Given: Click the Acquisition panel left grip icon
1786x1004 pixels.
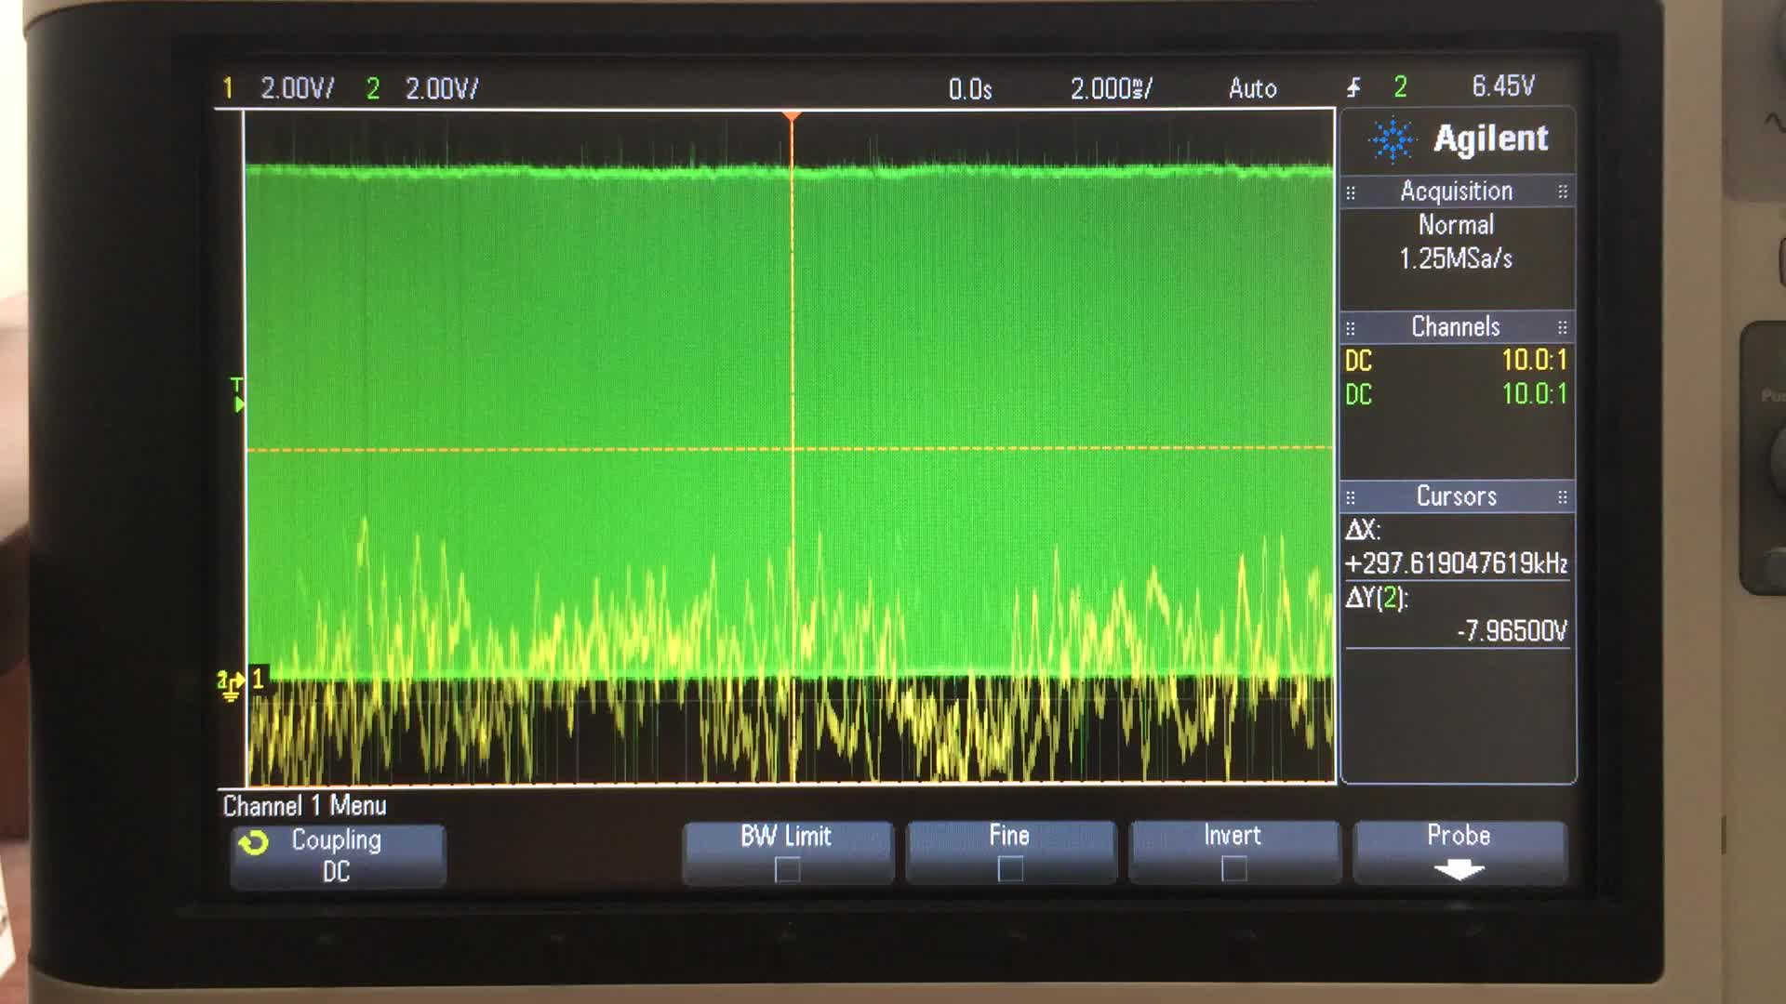Looking at the screenshot, I should point(1351,192).
